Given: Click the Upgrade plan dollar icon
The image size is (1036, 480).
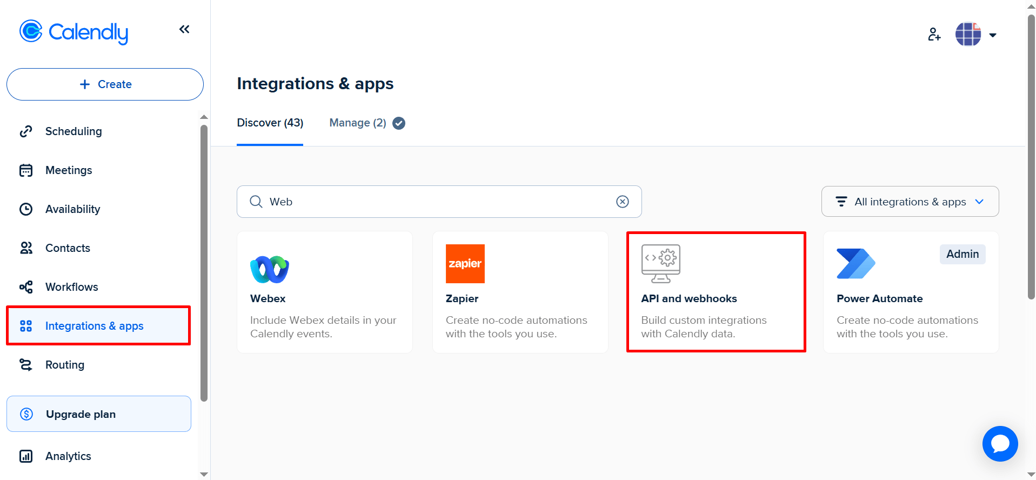Looking at the screenshot, I should click(x=26, y=414).
